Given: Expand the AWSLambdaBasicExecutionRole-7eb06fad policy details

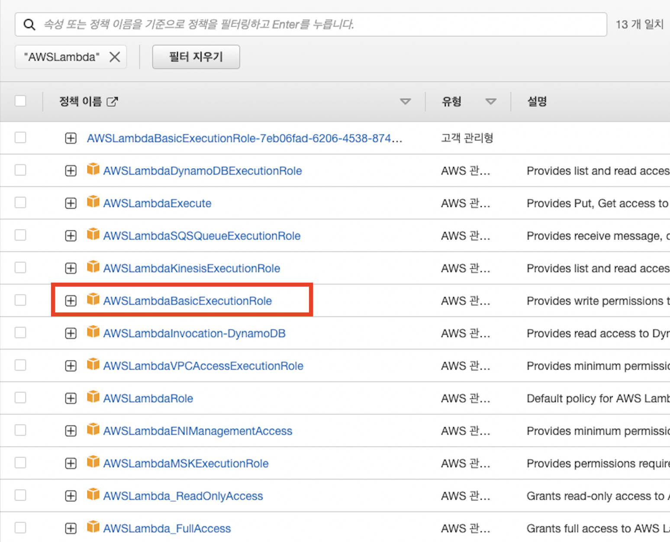Looking at the screenshot, I should (71, 138).
